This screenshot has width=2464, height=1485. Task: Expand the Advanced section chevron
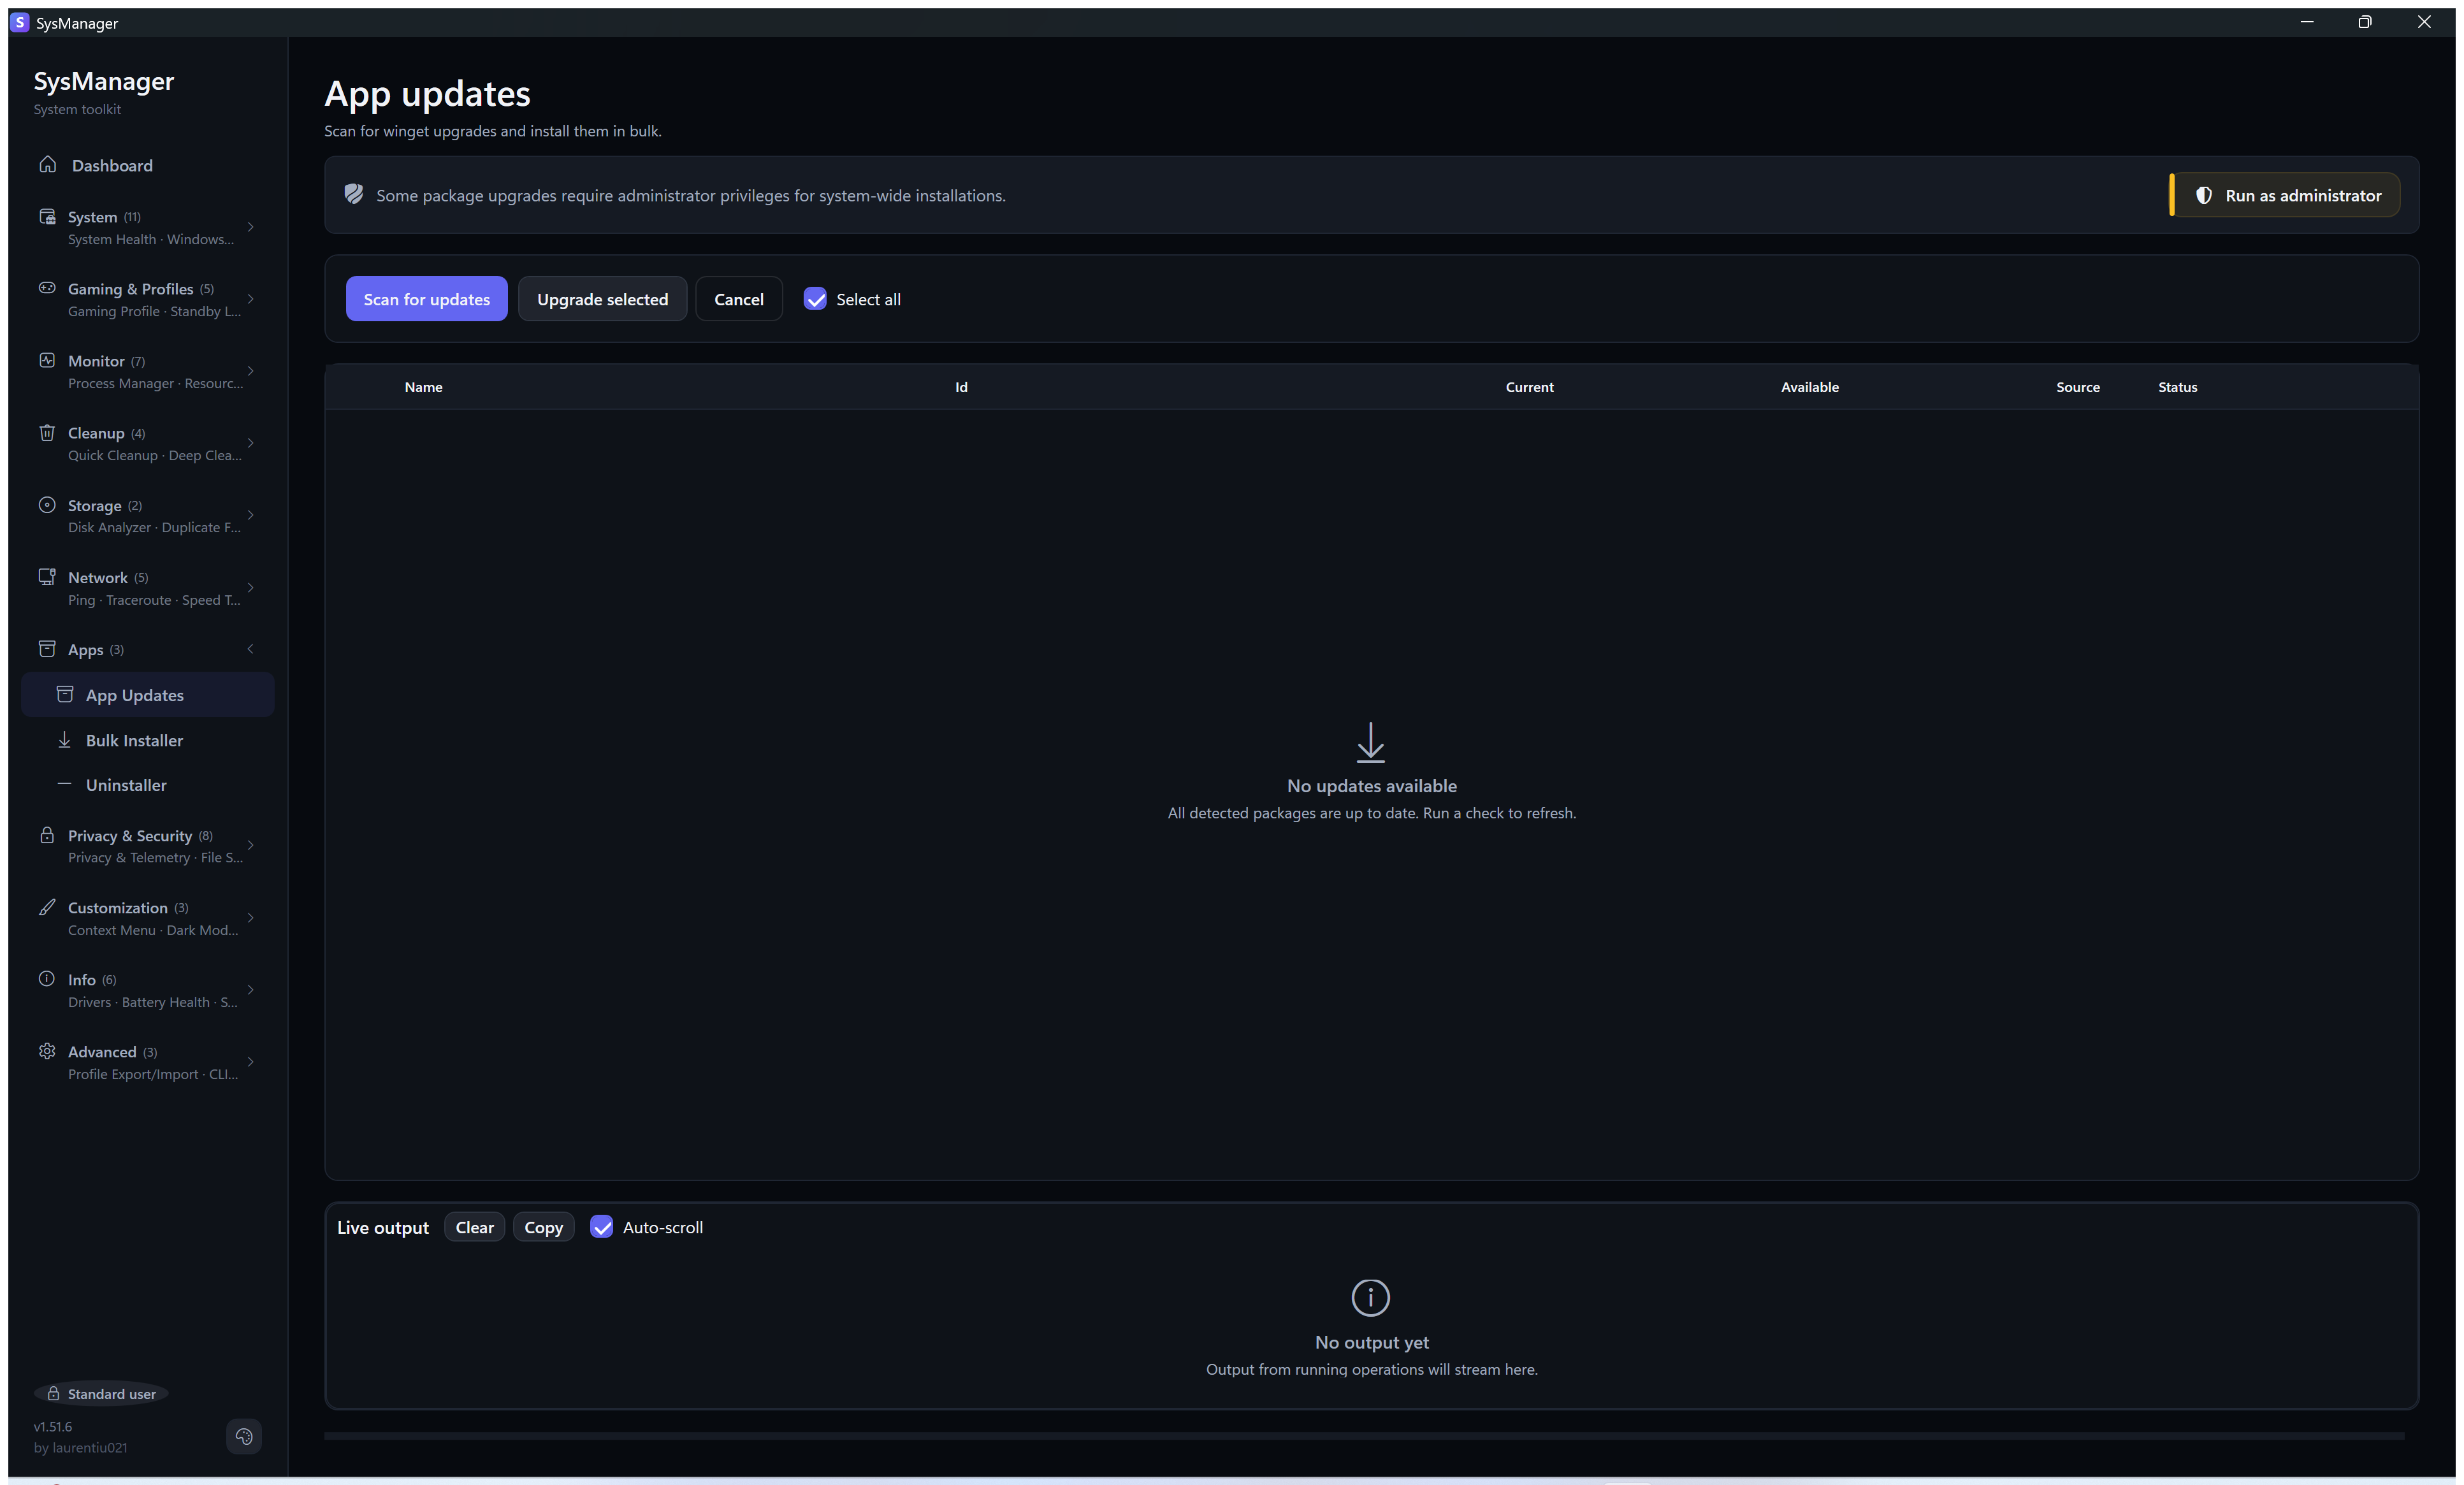coord(251,1062)
